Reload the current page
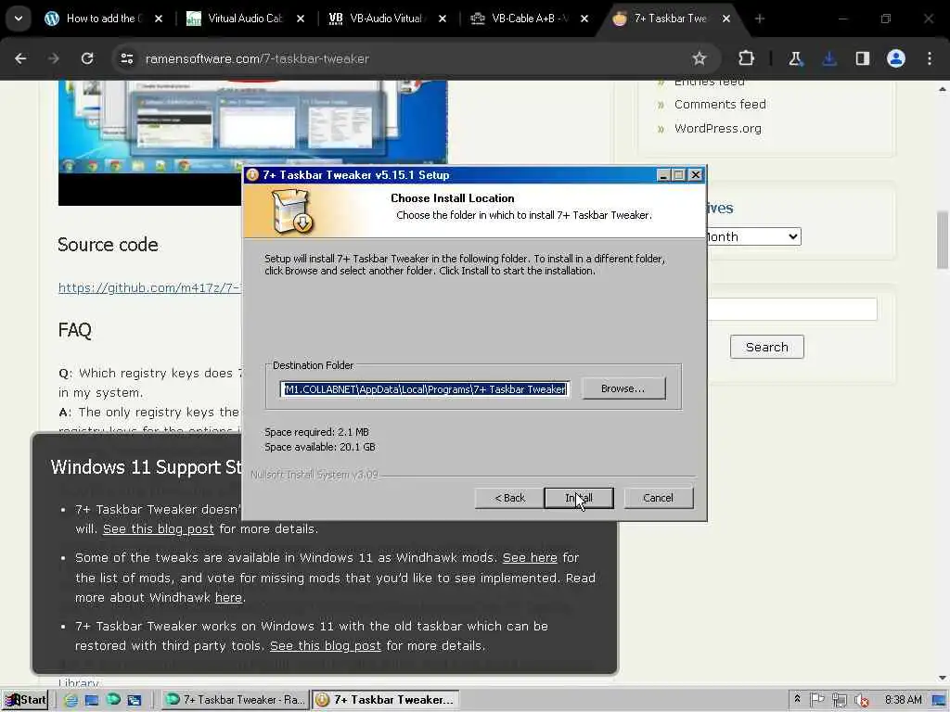Screen dimensions: 950x712 (x=87, y=58)
